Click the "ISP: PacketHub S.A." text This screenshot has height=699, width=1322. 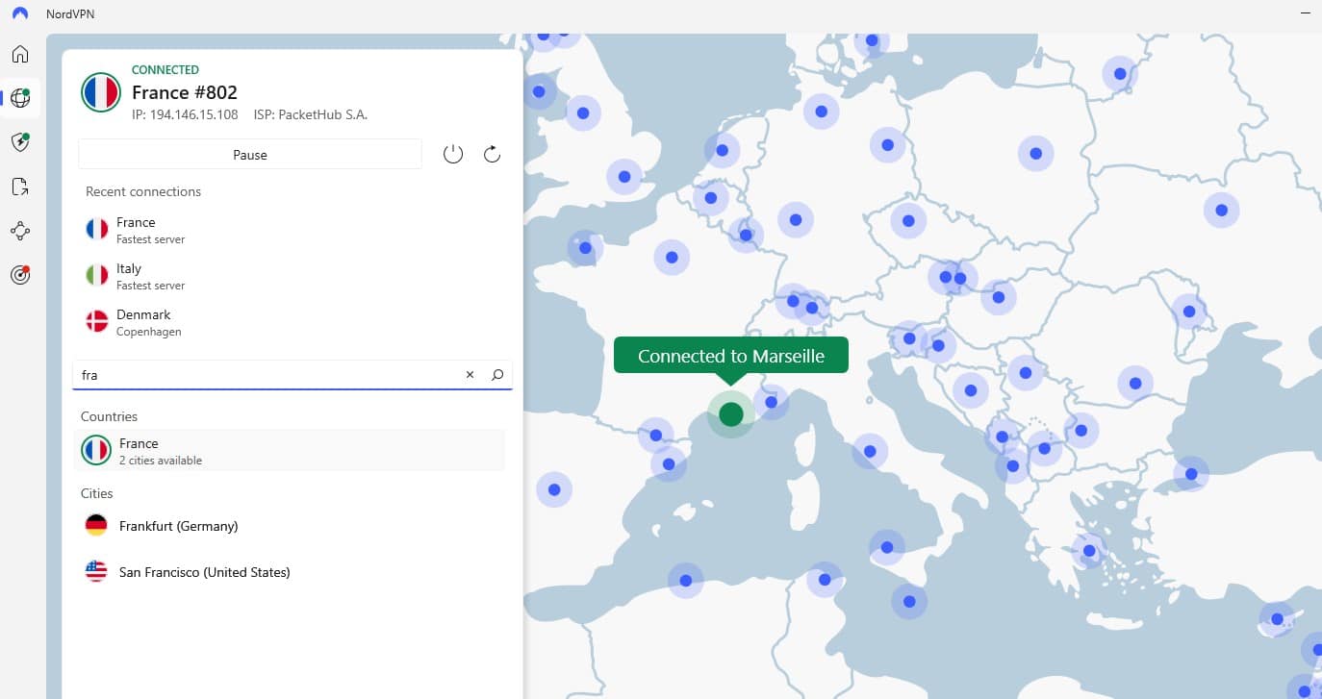(311, 114)
